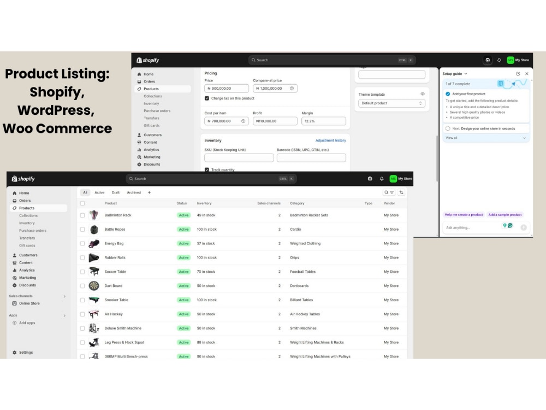
Task: Click Compare-at price help icon
Action: point(292,89)
